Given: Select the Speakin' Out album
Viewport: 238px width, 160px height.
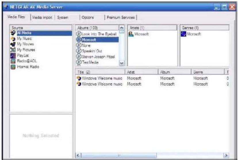Looking at the screenshot, I should [x=92, y=51].
